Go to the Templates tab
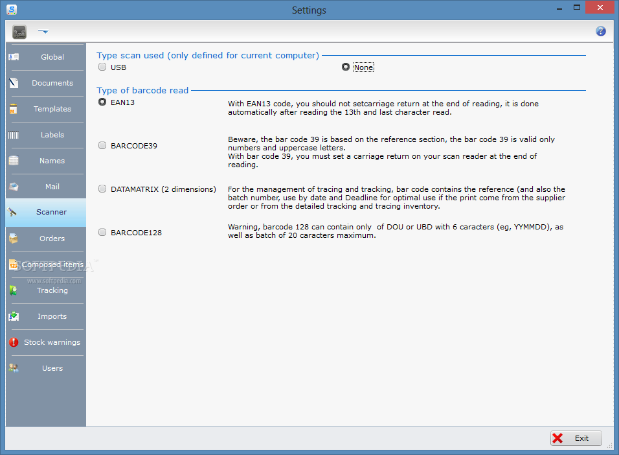 tap(46, 109)
